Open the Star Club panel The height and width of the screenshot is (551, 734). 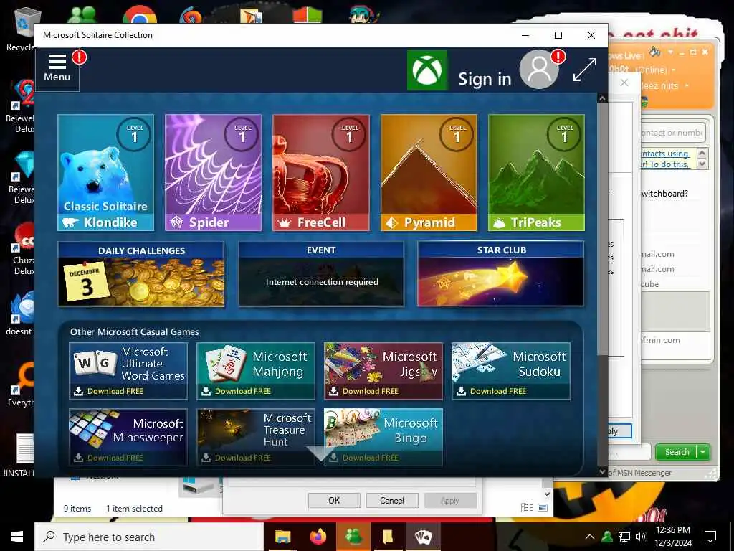click(x=501, y=274)
